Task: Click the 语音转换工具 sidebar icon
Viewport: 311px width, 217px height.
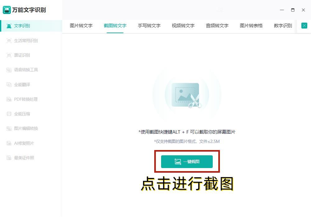Action: pos(9,70)
